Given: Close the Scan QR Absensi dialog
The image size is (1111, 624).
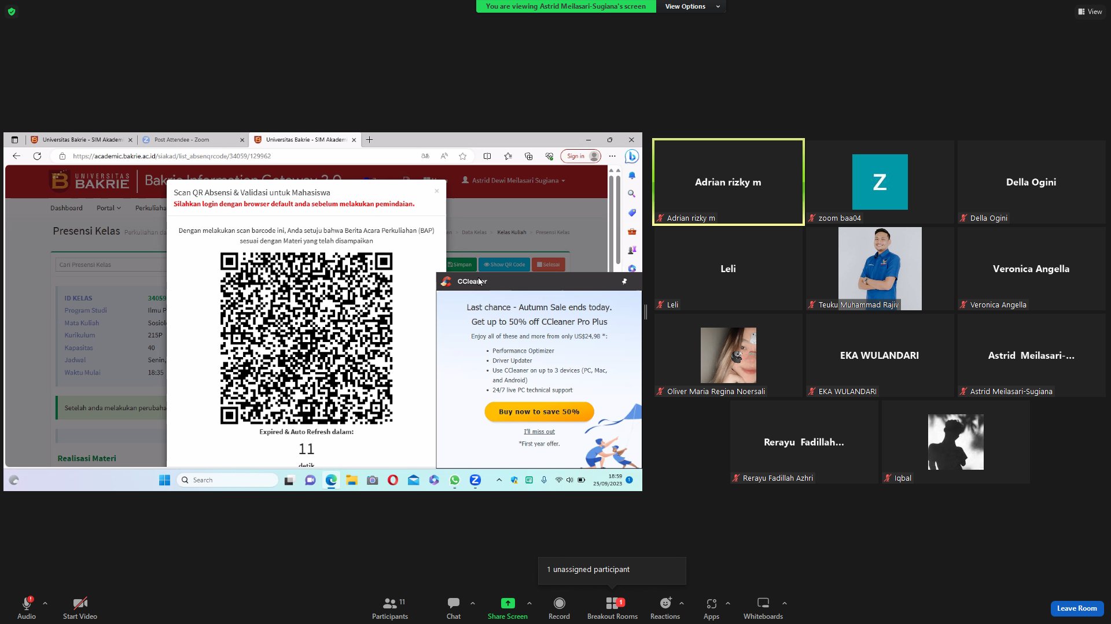Looking at the screenshot, I should [437, 191].
